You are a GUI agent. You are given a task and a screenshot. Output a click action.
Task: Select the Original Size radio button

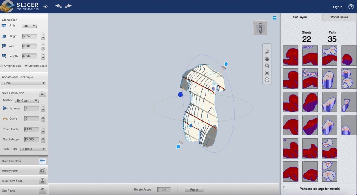pyautogui.click(x=1, y=66)
